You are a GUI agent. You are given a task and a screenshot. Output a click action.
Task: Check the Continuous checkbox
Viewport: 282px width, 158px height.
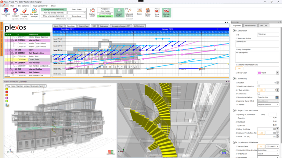click(x=258, y=94)
